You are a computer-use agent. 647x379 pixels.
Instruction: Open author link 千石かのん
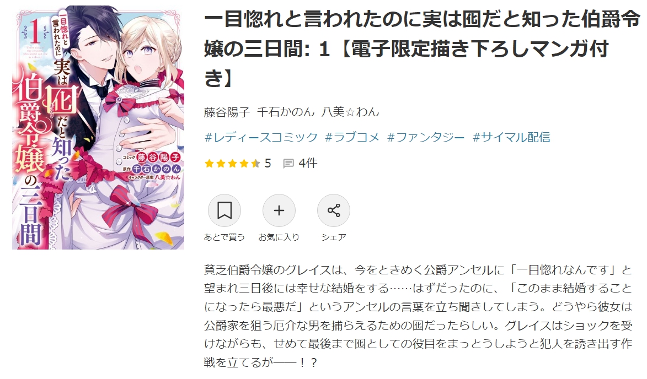tap(286, 112)
